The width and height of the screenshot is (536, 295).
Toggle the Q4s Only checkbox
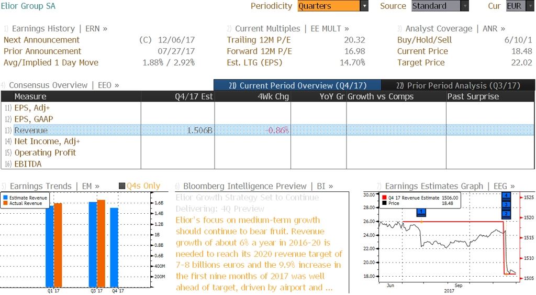click(x=122, y=186)
